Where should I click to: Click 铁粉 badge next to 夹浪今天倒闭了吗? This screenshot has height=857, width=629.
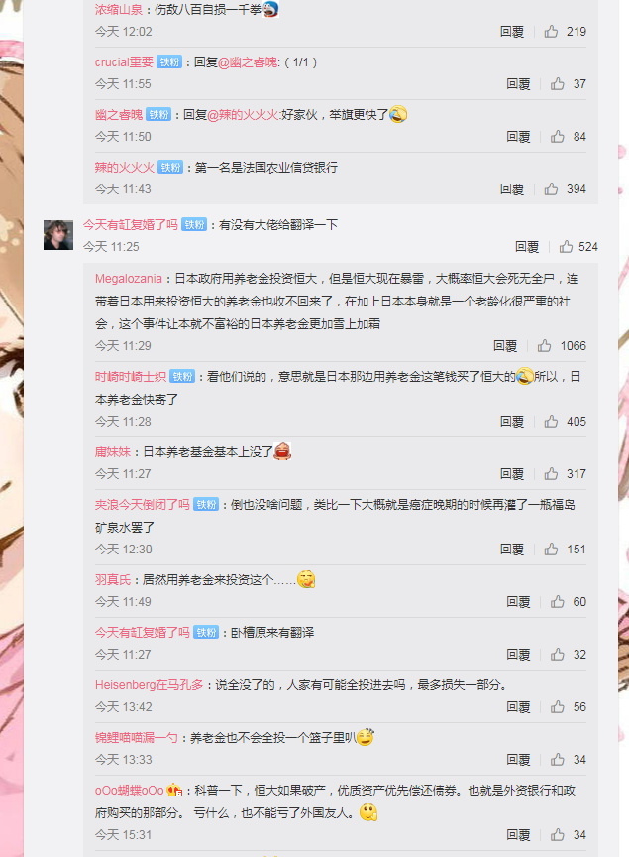point(206,505)
